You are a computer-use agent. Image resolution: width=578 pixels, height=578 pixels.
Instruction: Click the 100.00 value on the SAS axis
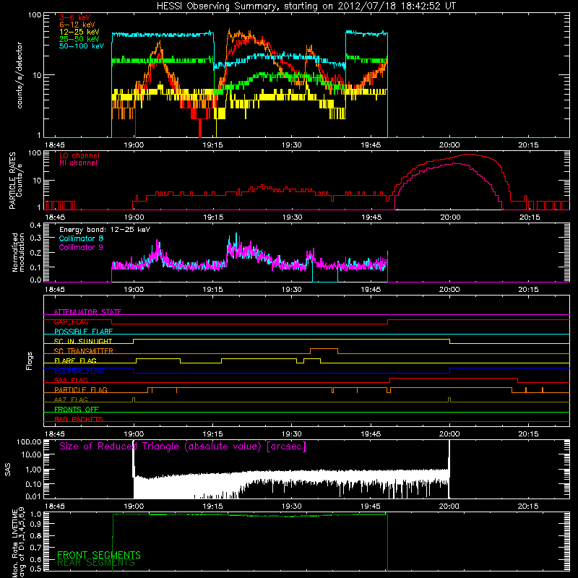pos(29,441)
